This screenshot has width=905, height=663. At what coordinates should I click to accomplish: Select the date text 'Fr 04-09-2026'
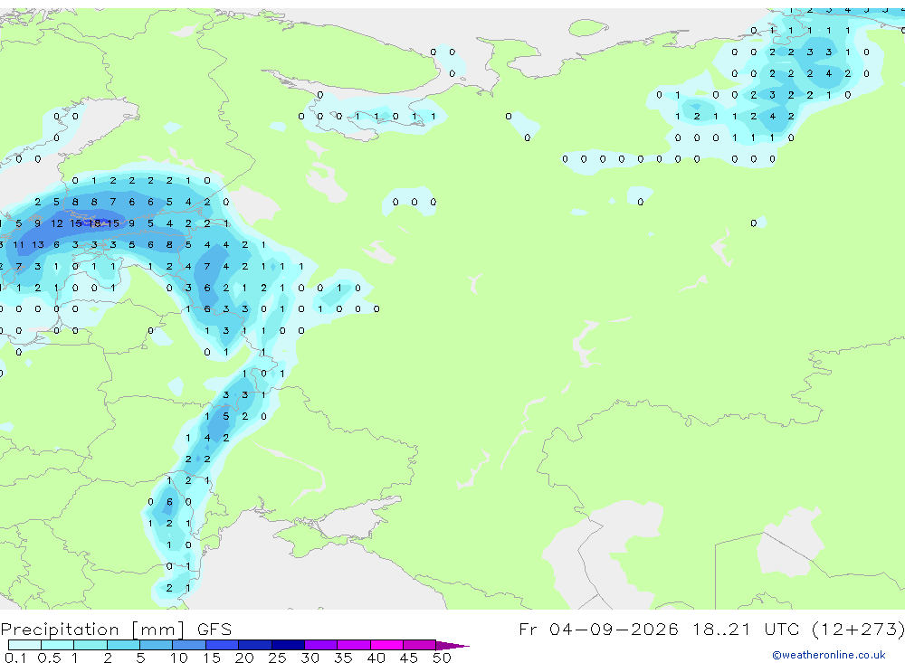(598, 629)
